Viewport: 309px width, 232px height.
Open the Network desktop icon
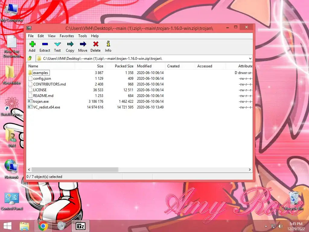pos(12,169)
